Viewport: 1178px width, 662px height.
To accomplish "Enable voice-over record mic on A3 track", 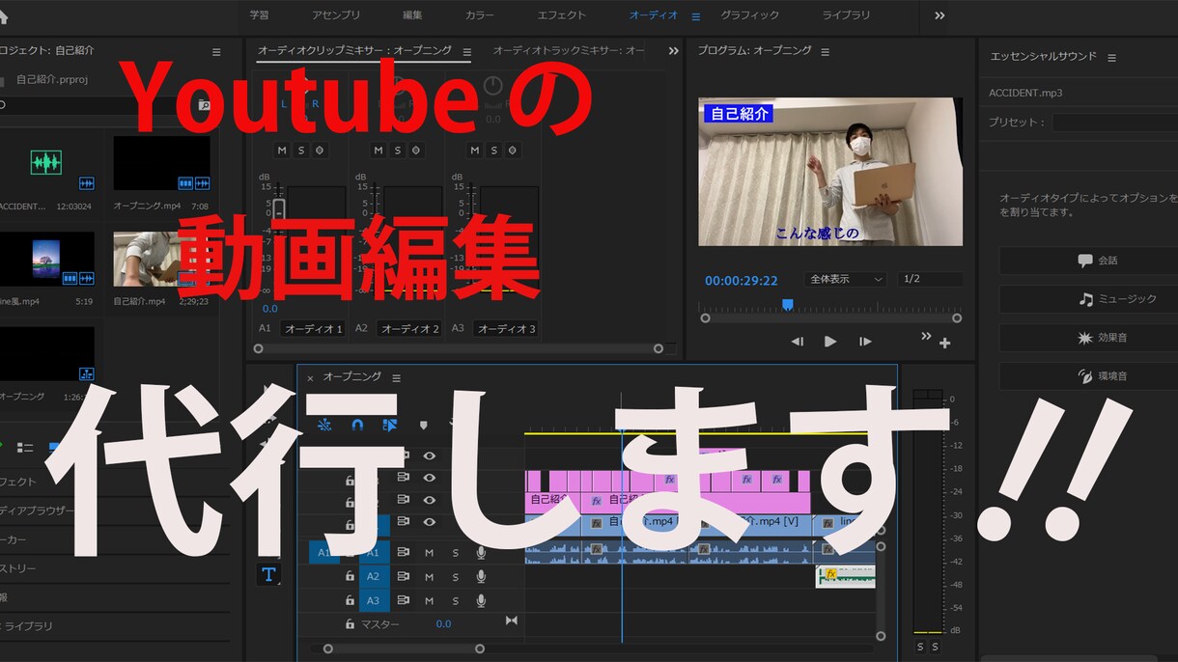I will pyautogui.click(x=481, y=600).
